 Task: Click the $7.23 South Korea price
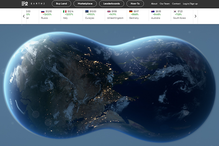pyautogui.click(x=180, y=11)
